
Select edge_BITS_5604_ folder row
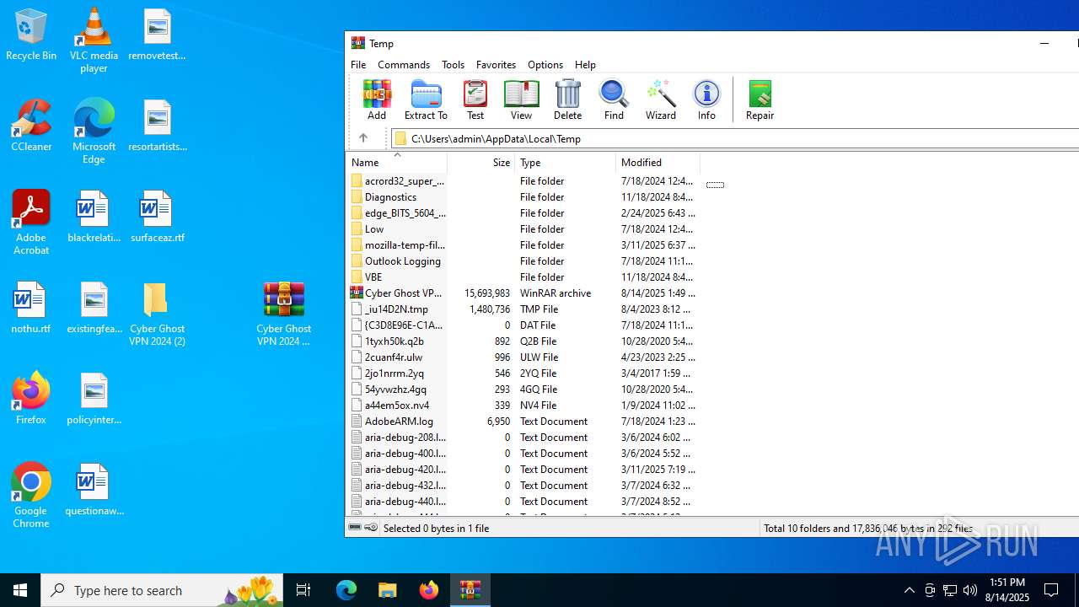click(523, 213)
